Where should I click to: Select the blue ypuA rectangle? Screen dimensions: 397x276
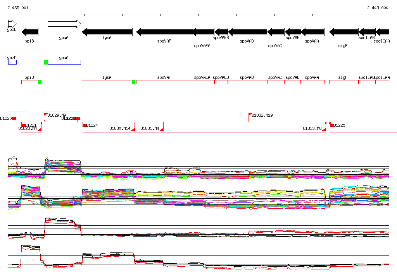(x=64, y=62)
